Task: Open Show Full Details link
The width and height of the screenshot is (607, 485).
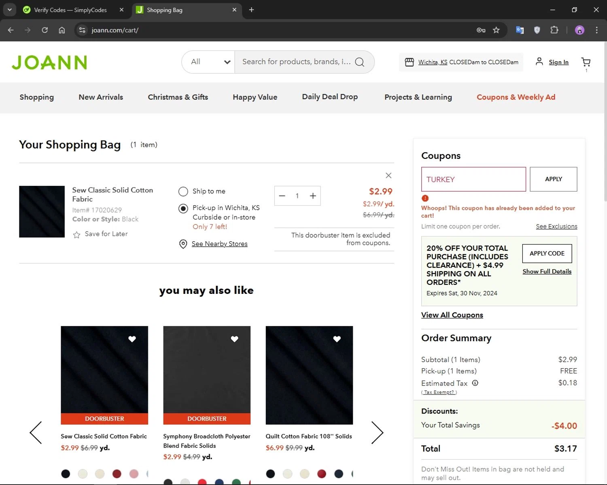Action: pos(547,272)
